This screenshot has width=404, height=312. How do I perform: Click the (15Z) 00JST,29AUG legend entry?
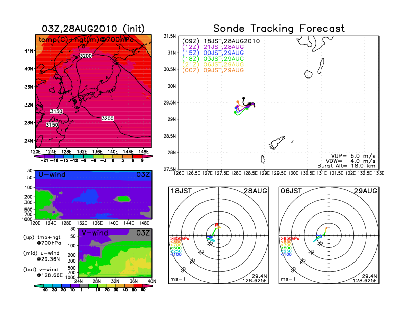click(213, 53)
